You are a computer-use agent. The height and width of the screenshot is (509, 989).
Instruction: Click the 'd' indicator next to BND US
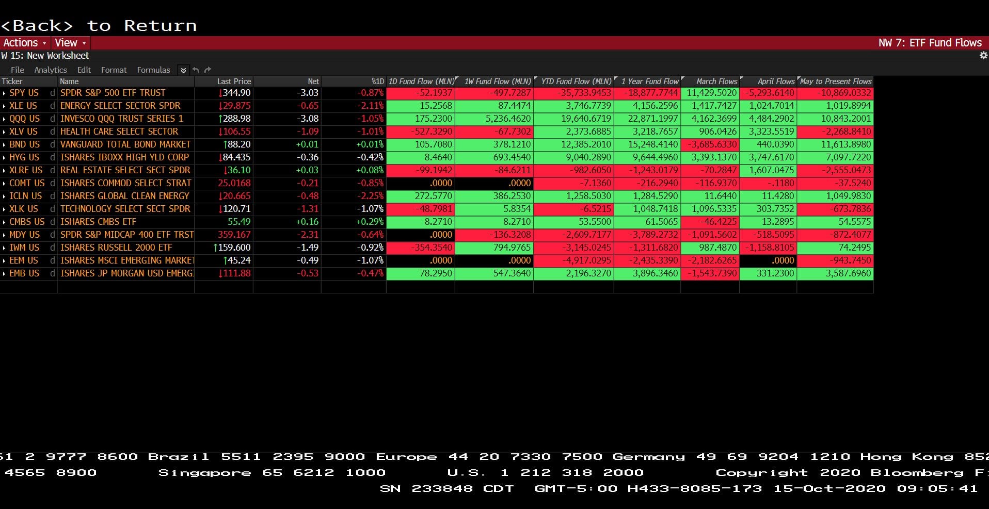pyautogui.click(x=52, y=144)
